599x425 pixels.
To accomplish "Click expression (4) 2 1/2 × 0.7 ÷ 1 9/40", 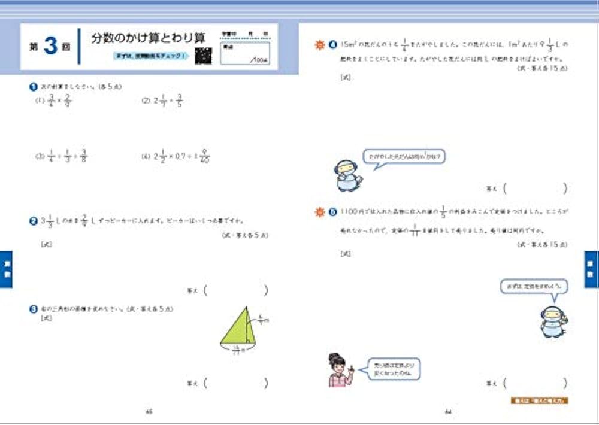I will click(176, 156).
